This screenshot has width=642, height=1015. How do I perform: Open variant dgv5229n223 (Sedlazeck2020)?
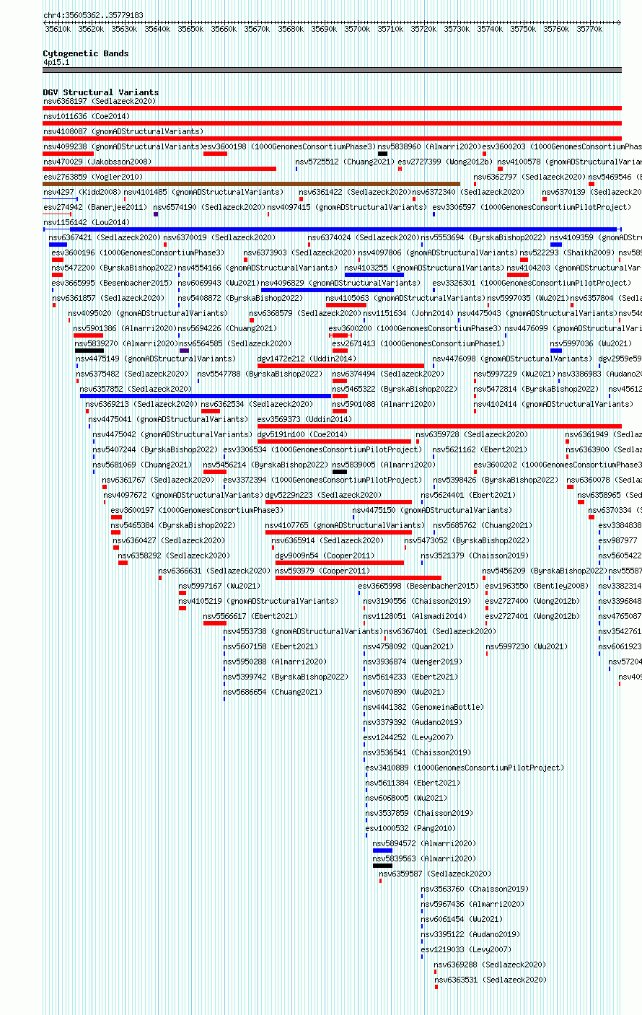pyautogui.click(x=323, y=495)
